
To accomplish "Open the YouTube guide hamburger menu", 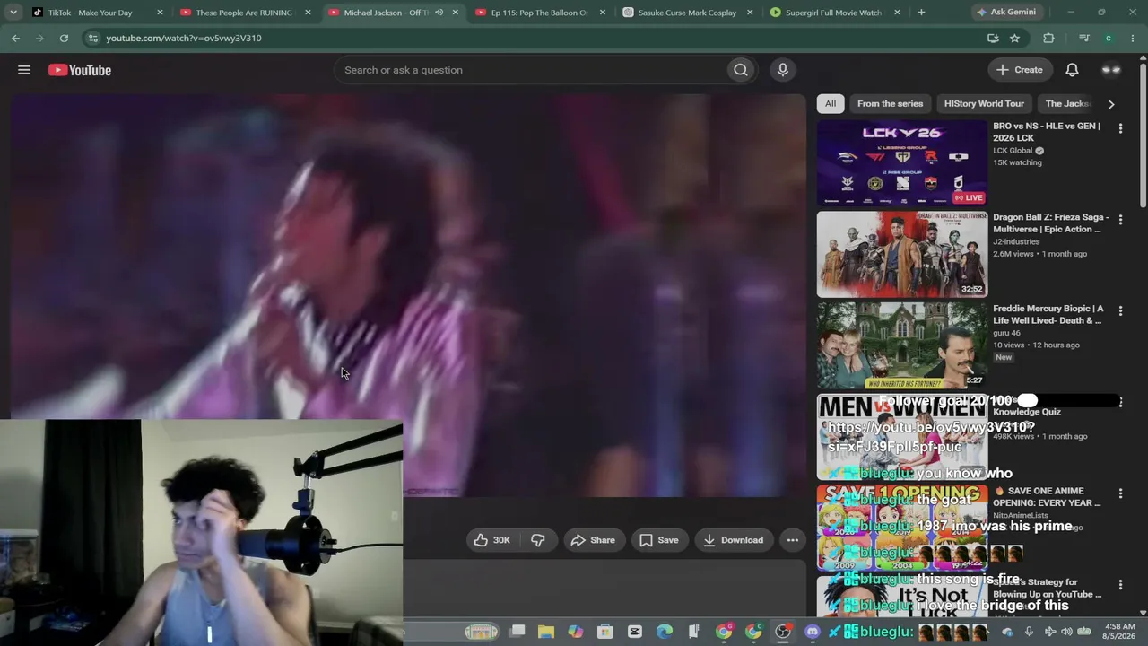I will pyautogui.click(x=24, y=70).
